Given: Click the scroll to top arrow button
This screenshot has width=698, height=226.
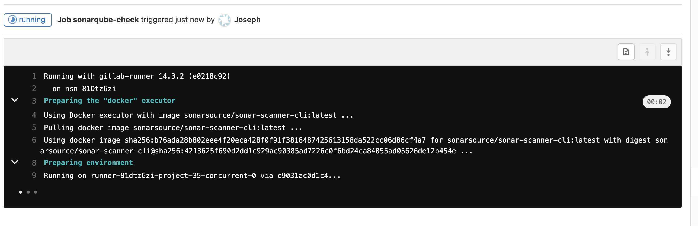Looking at the screenshot, I should tap(647, 52).
